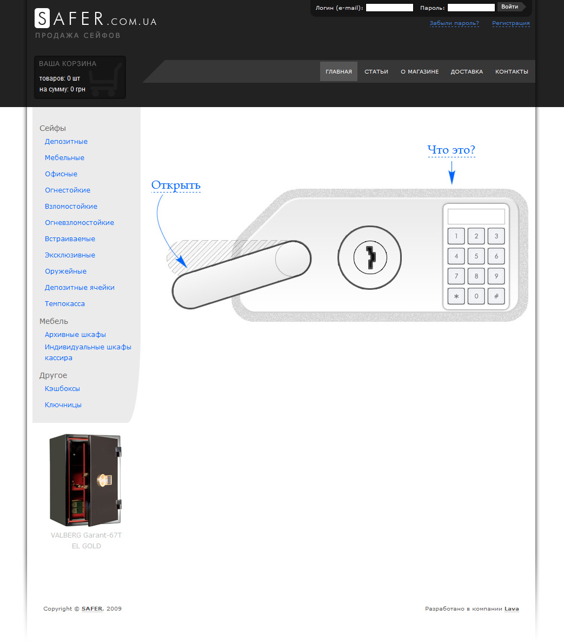Screen dimensions: 564x643
Task: Click the 'Что это?' link
Action: coord(451,150)
